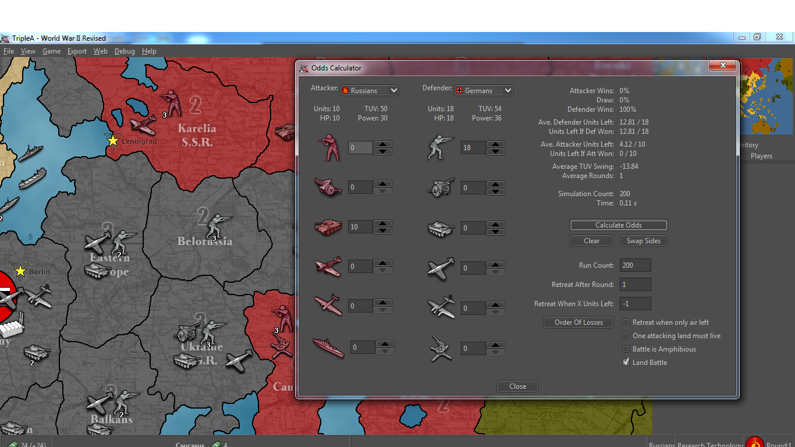The width and height of the screenshot is (795, 447).
Task: Click the Calculate Odds button
Action: 618,225
